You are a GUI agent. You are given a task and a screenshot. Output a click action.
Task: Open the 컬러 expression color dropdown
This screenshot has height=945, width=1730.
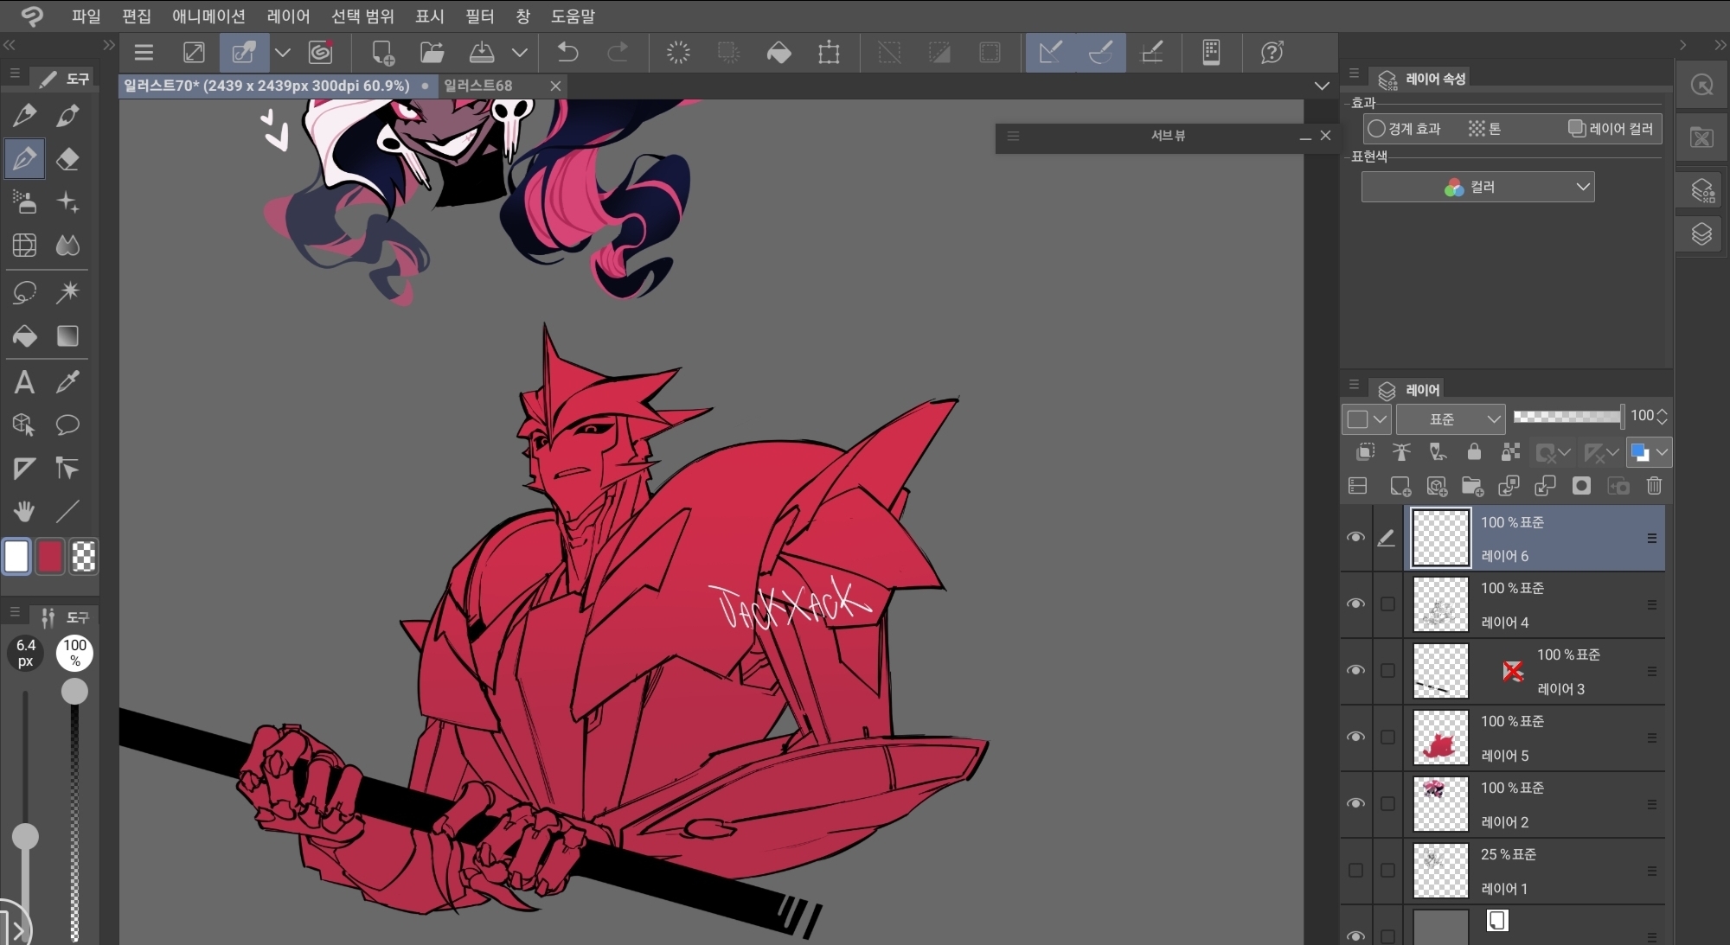click(x=1477, y=187)
